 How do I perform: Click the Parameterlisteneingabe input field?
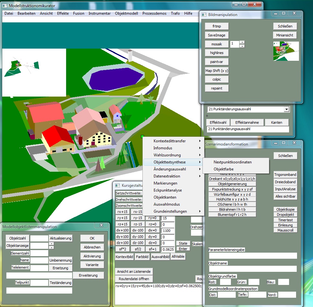tap(253, 256)
